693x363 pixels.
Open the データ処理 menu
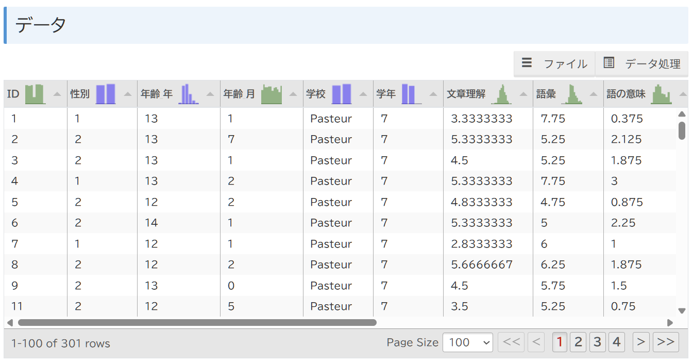click(x=642, y=64)
